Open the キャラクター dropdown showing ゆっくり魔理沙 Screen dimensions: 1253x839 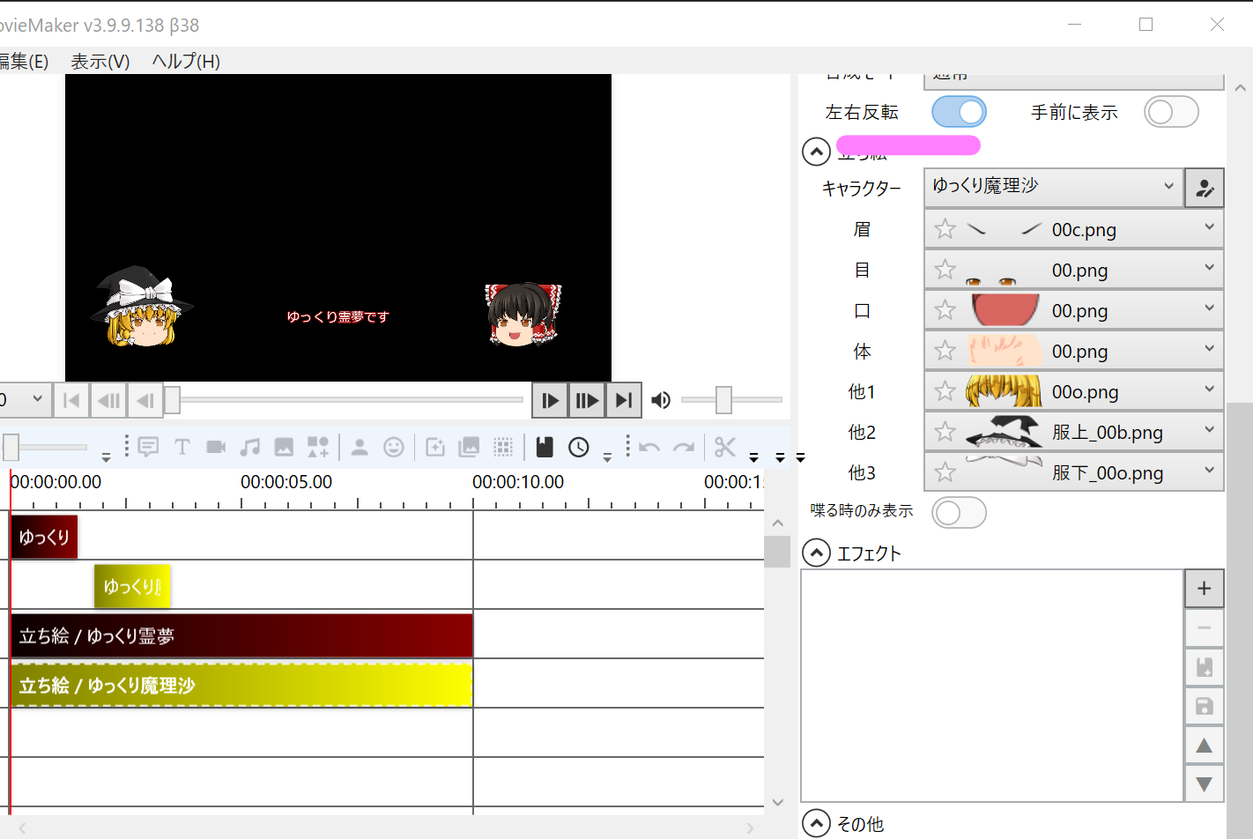coord(1054,188)
